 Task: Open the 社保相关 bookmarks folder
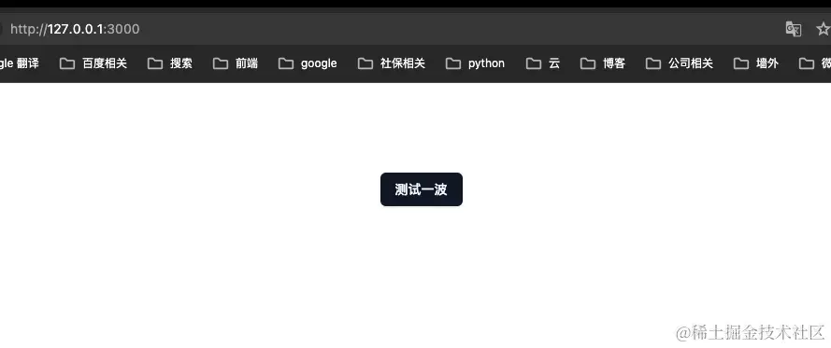(391, 63)
